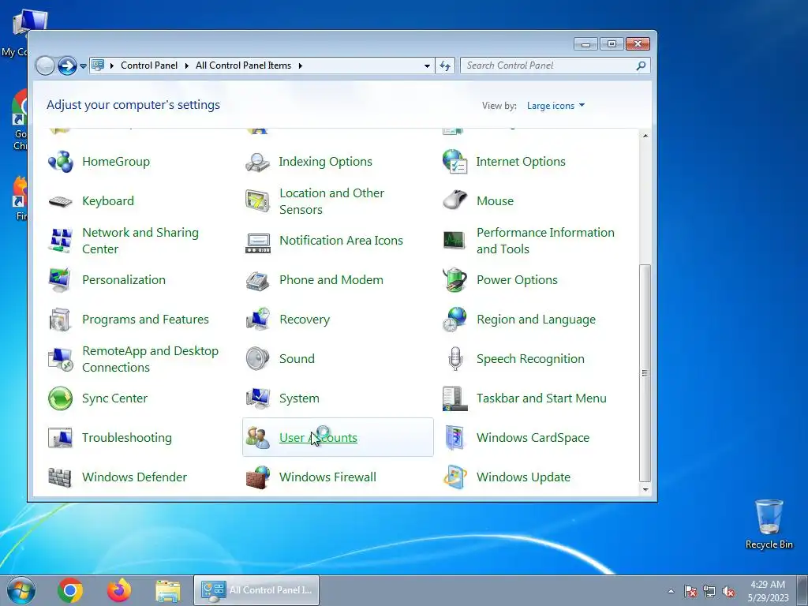
Task: Click the Sound speaker icon
Action: tap(258, 359)
